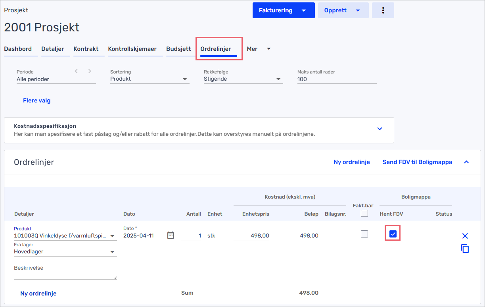Switch to the Dashbord tab
Viewport: 485px width, 307px height.
pyautogui.click(x=18, y=49)
